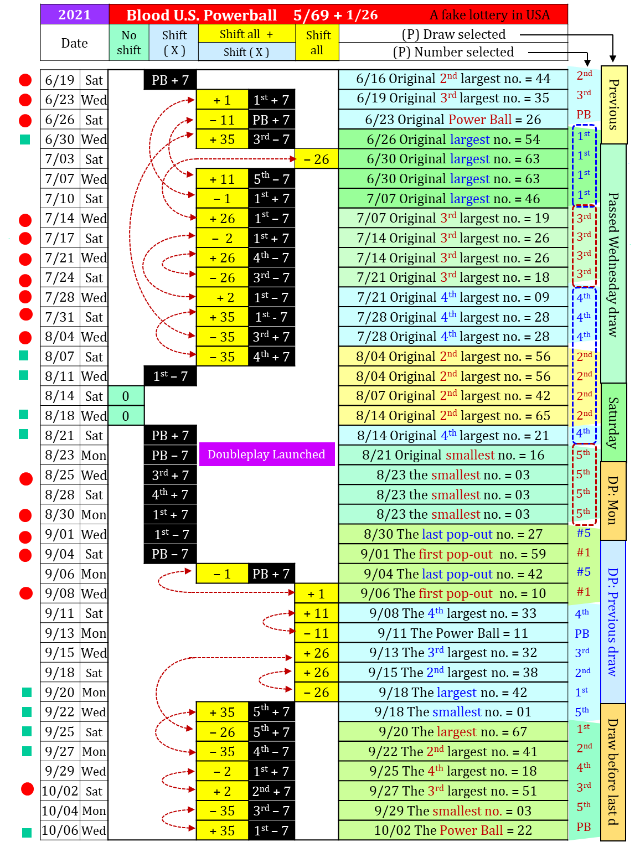Select the red Blood U.S. Powerball title

(x=202, y=15)
